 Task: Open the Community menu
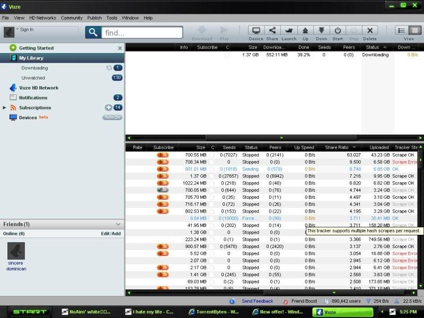pos(72,18)
